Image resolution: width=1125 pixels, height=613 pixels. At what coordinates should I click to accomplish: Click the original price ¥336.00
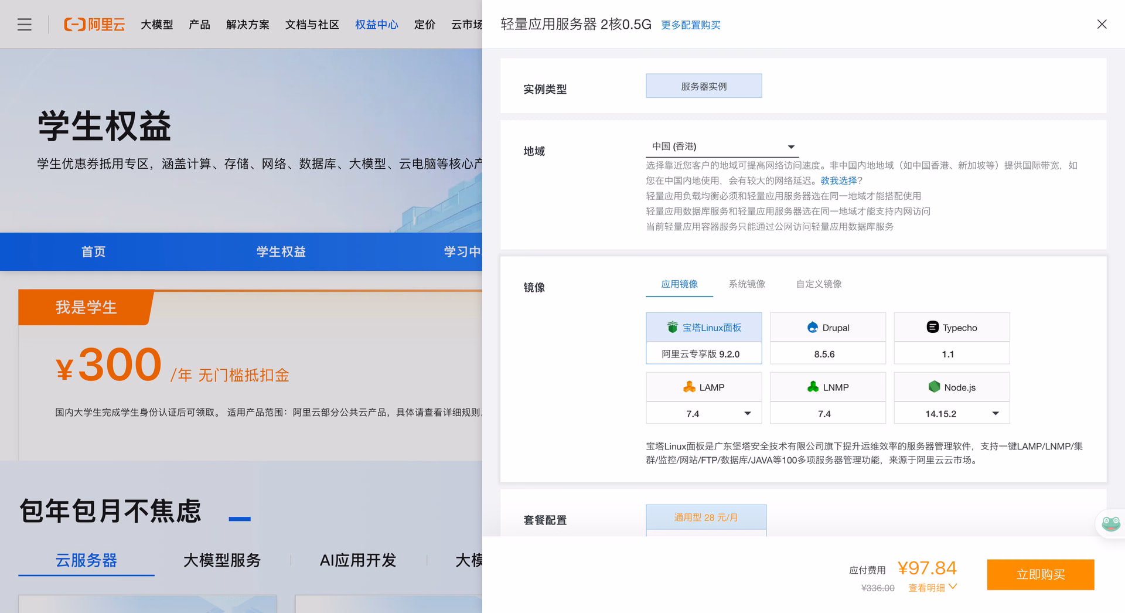pyautogui.click(x=878, y=588)
